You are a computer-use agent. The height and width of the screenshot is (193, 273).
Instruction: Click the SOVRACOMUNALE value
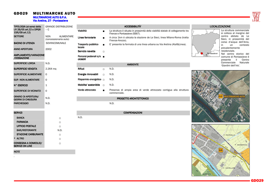(56, 43)
